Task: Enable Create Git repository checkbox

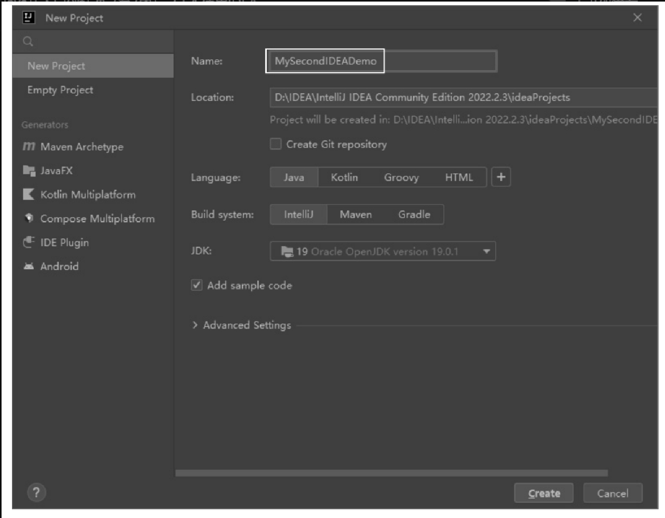Action: [x=276, y=144]
